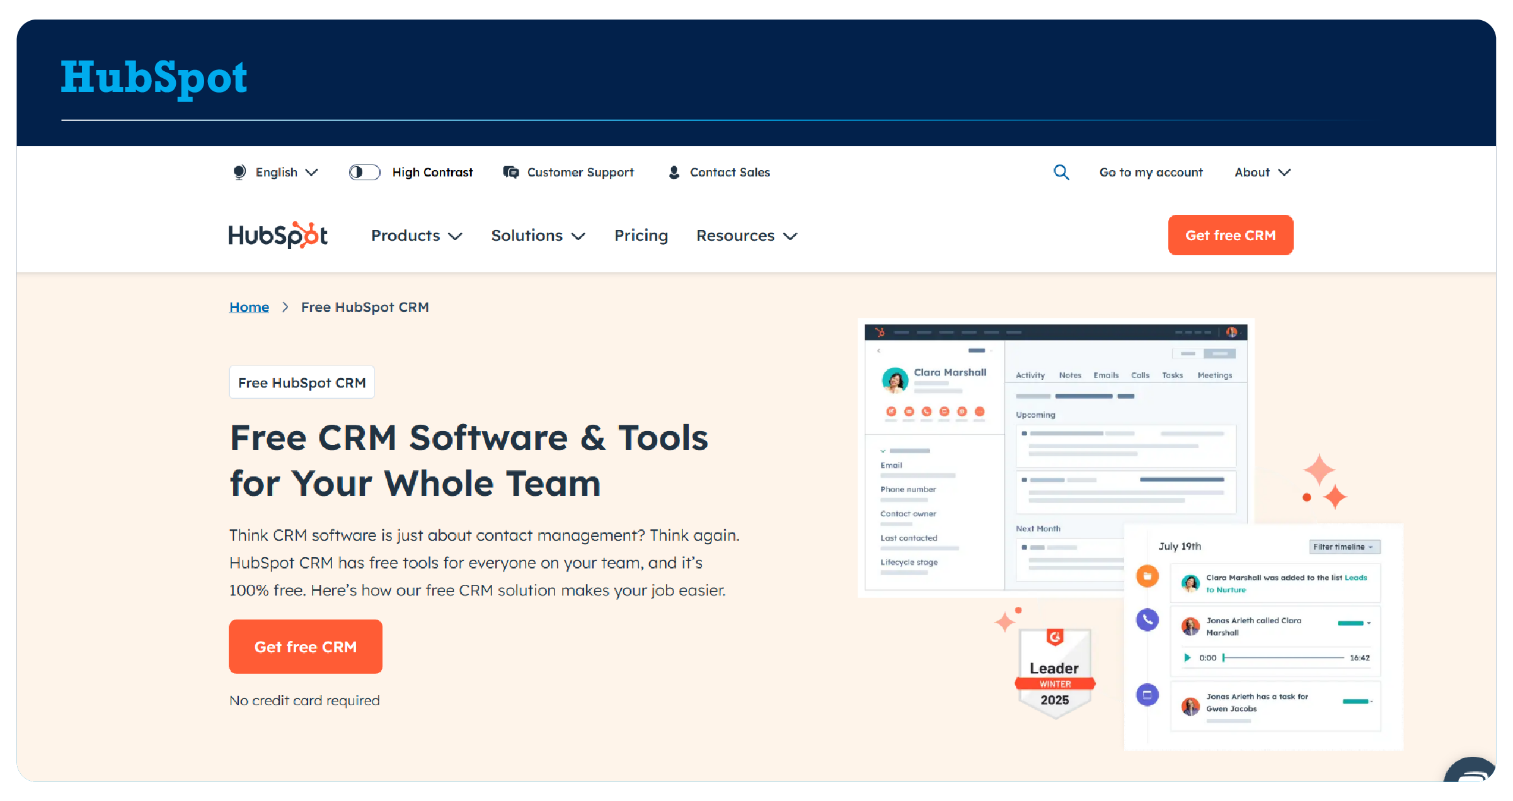1513x801 pixels.
Task: Click the Upcoming section label
Action: 1035,415
